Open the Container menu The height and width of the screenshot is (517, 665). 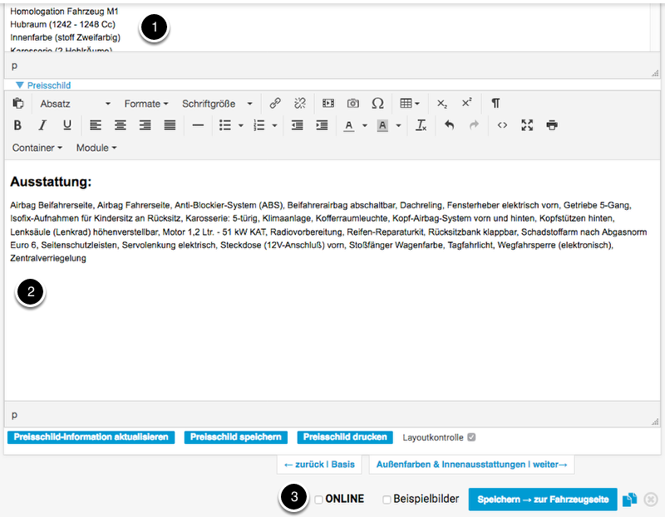[37, 148]
